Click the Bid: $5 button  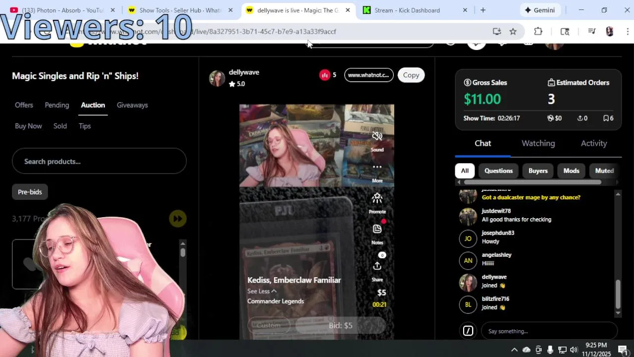pyautogui.click(x=341, y=325)
